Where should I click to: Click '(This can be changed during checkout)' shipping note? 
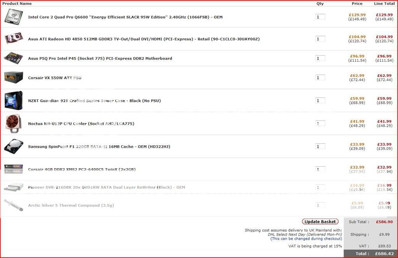(306, 239)
